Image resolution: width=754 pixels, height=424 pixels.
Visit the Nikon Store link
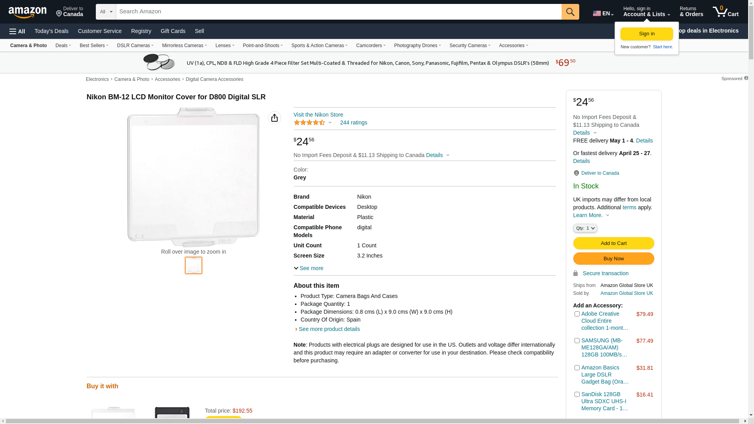coord(318,115)
